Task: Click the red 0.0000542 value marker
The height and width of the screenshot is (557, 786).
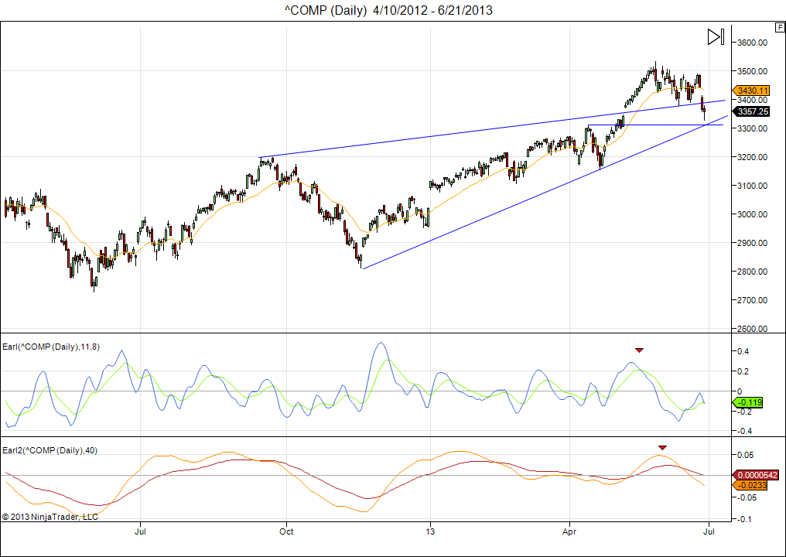Action: click(x=754, y=474)
